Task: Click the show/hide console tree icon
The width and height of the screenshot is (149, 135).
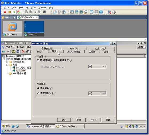Action: (18, 52)
